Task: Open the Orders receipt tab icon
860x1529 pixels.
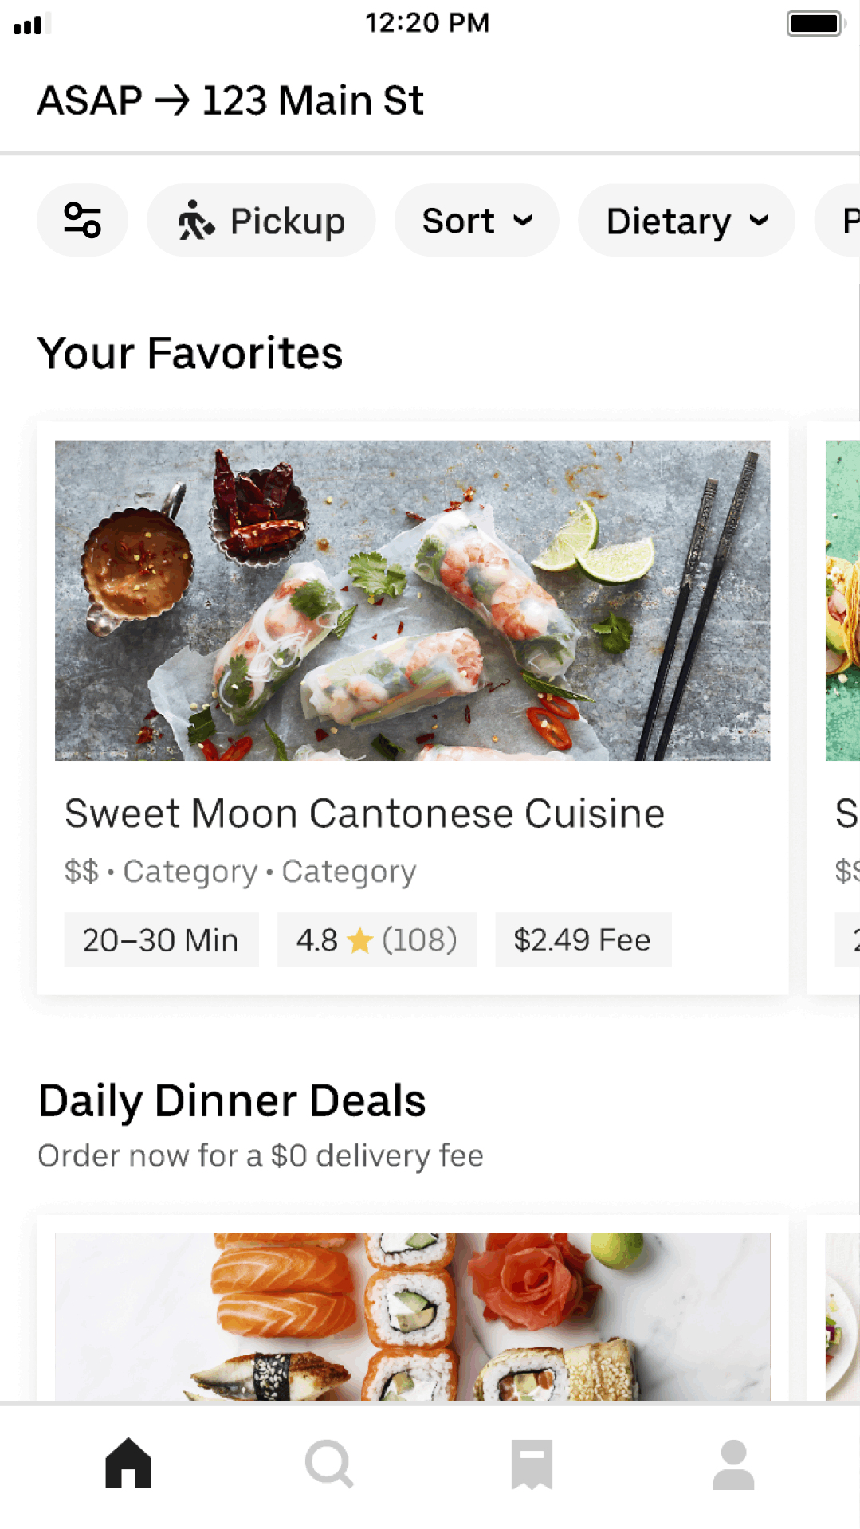Action: [532, 1464]
